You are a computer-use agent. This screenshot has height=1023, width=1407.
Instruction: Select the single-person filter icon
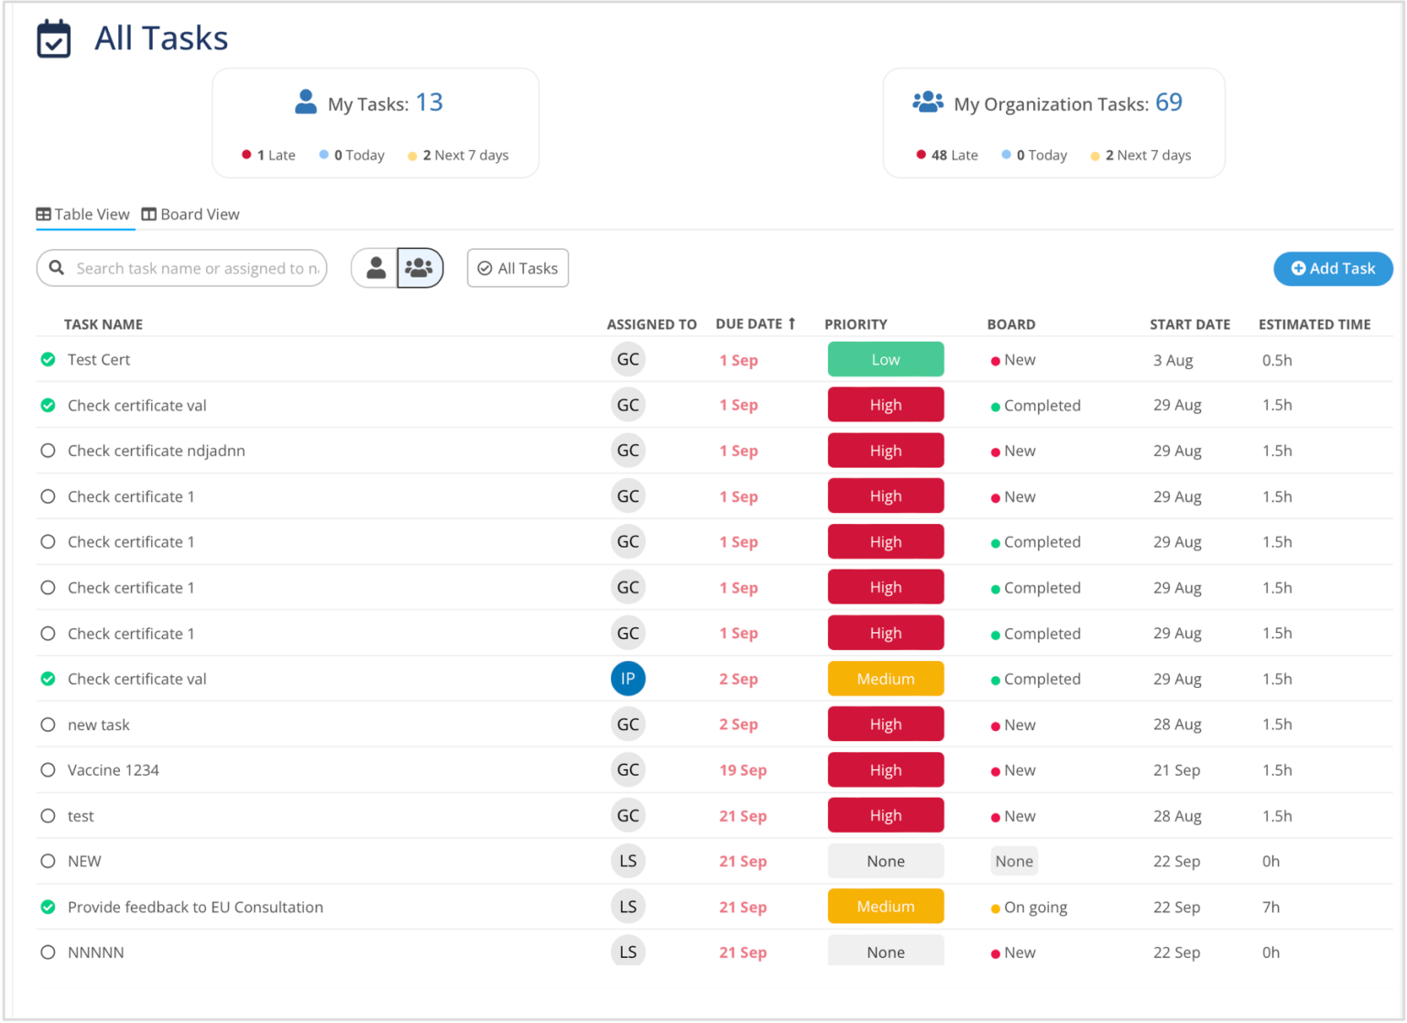coord(375,267)
